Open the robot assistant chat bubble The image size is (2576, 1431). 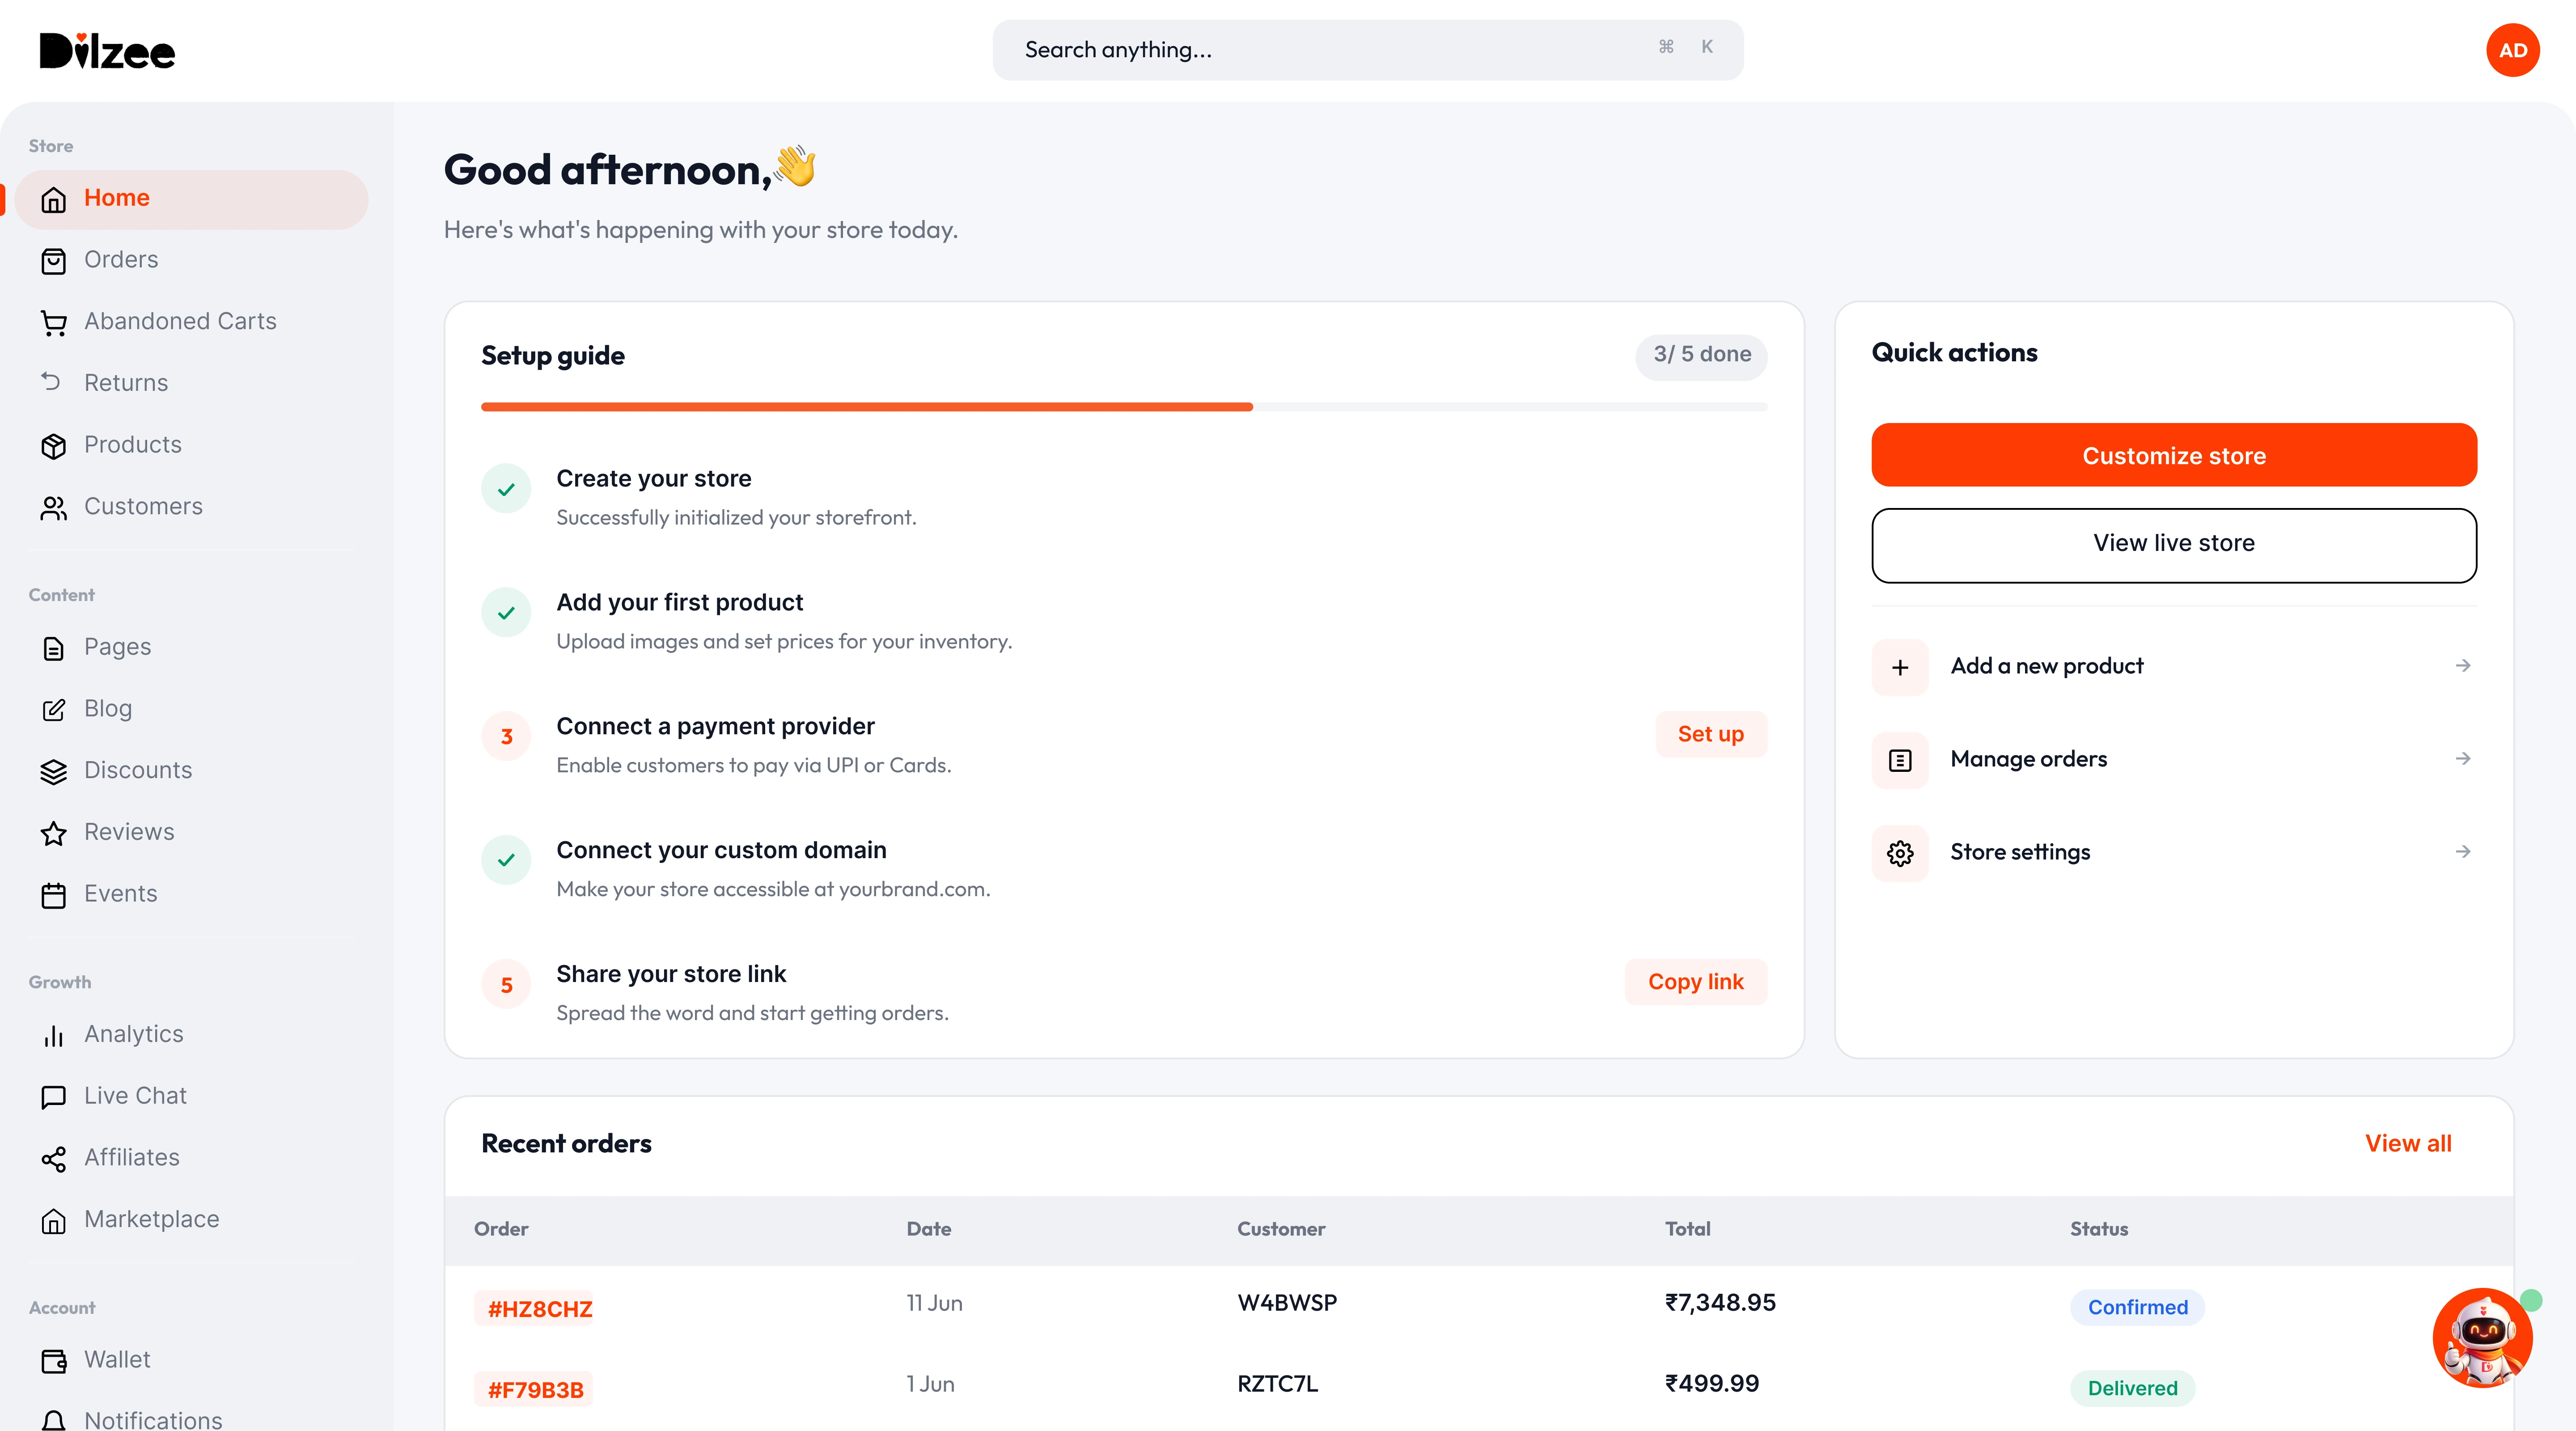point(2482,1337)
